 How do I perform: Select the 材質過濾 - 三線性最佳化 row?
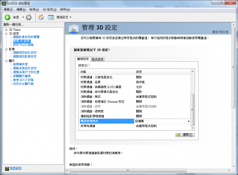coord(135,77)
